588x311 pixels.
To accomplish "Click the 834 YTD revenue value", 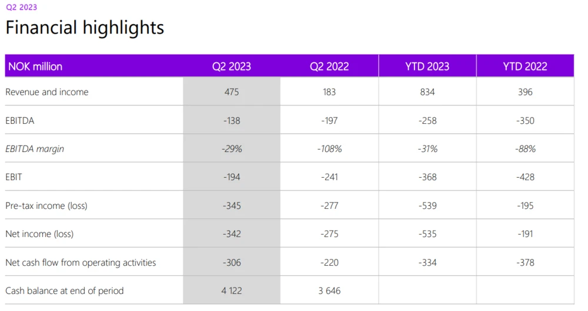I will click(x=427, y=92).
